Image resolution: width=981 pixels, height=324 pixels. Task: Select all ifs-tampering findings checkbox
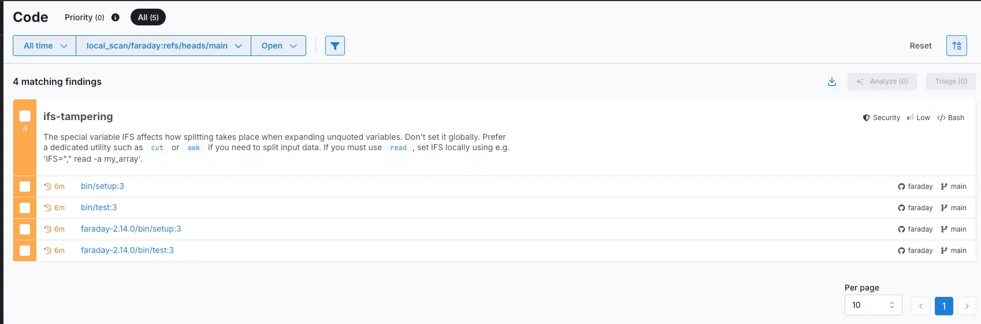(25, 116)
